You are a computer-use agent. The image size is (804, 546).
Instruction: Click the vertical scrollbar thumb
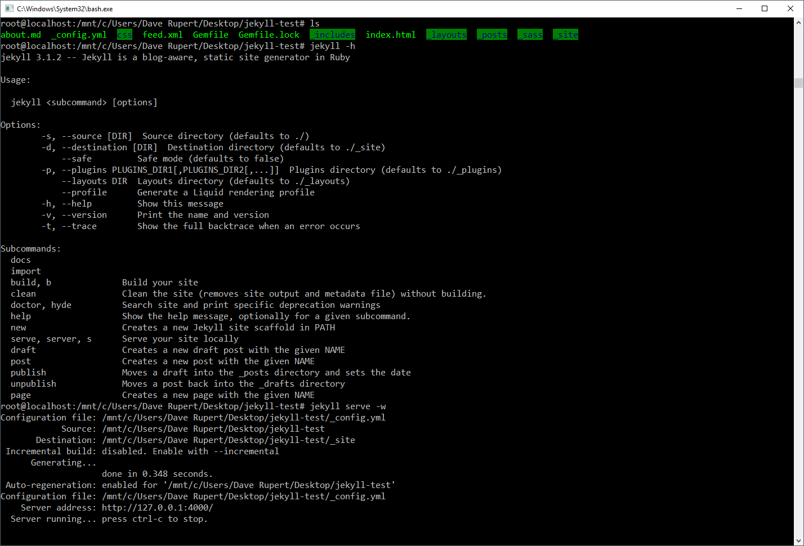point(799,83)
